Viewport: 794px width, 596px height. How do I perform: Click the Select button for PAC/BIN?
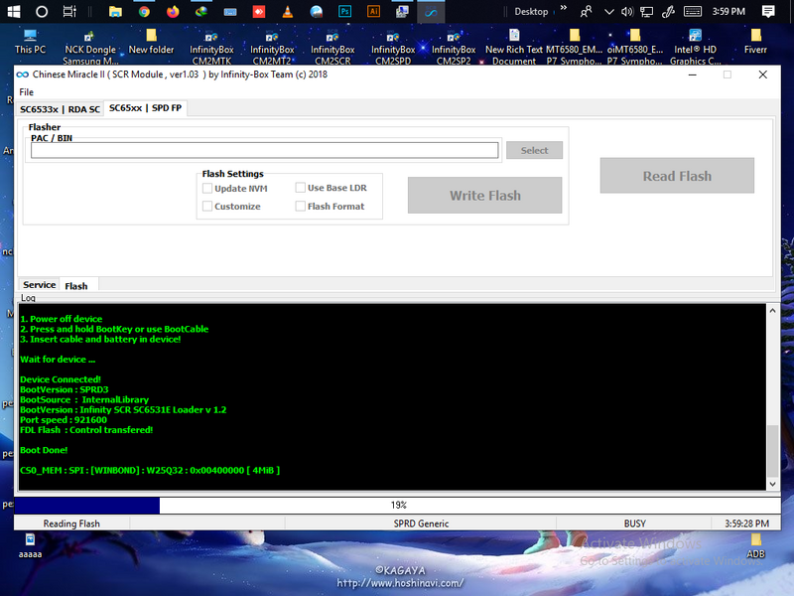[534, 150]
